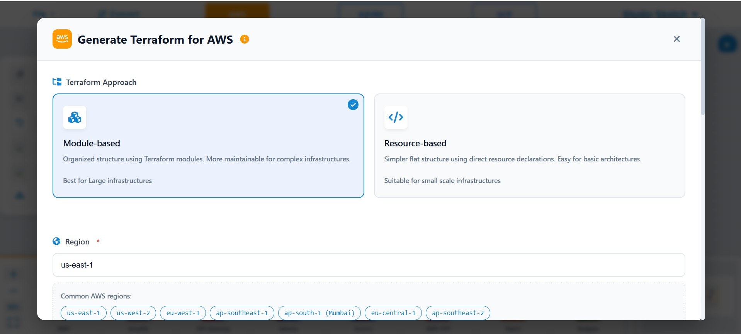
Task: Click the globe icon next to Region
Action: click(56, 241)
